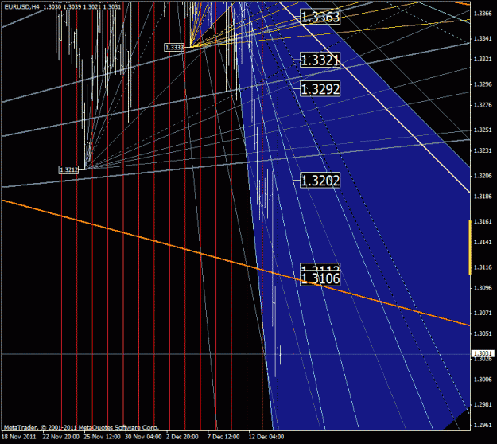Click 1.3341 on the price axis

(483, 38)
